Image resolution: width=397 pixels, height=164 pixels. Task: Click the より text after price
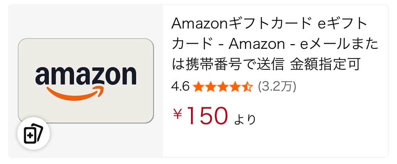pos(245,120)
